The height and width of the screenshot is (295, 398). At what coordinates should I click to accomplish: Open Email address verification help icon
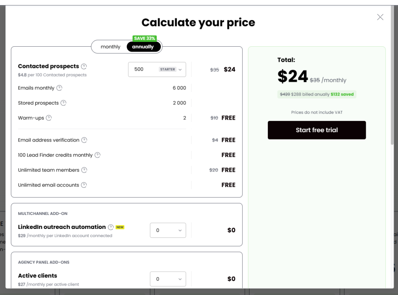(x=85, y=140)
